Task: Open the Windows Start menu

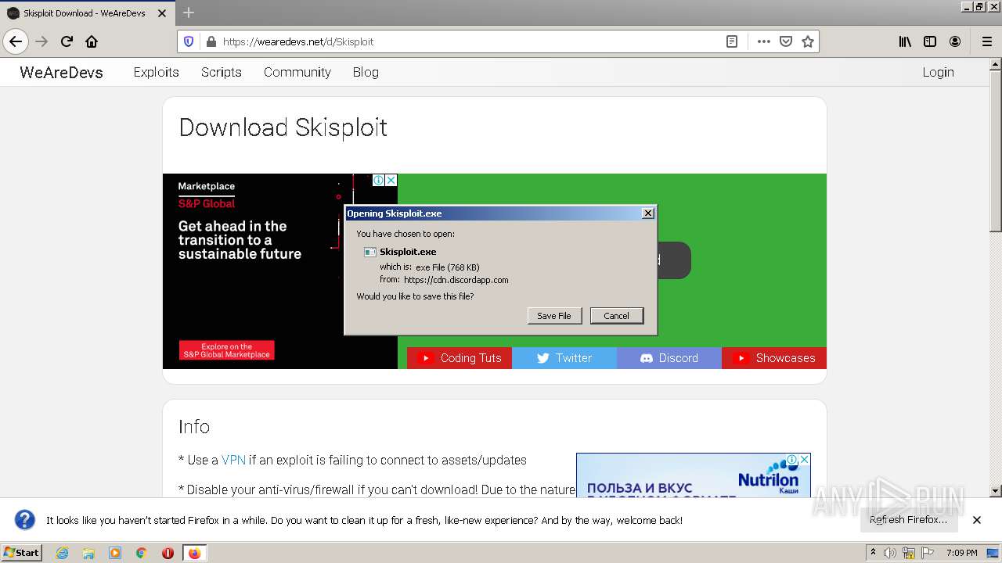Action: (22, 552)
